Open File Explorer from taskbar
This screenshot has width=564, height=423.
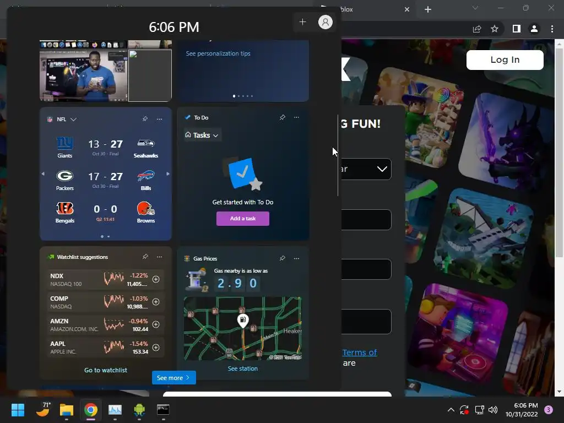point(67,410)
